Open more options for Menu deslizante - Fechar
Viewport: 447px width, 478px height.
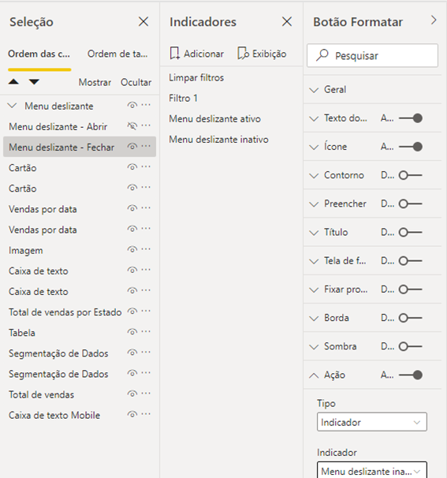click(146, 147)
